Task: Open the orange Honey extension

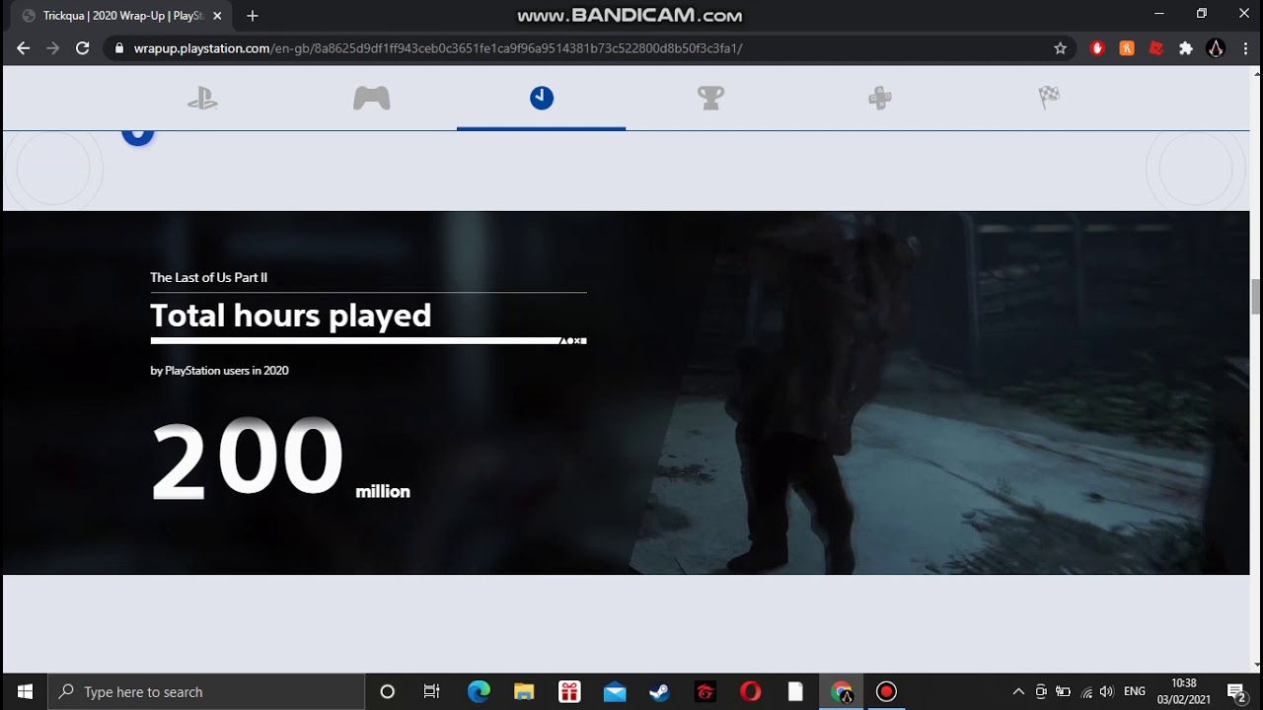Action: tap(1127, 48)
